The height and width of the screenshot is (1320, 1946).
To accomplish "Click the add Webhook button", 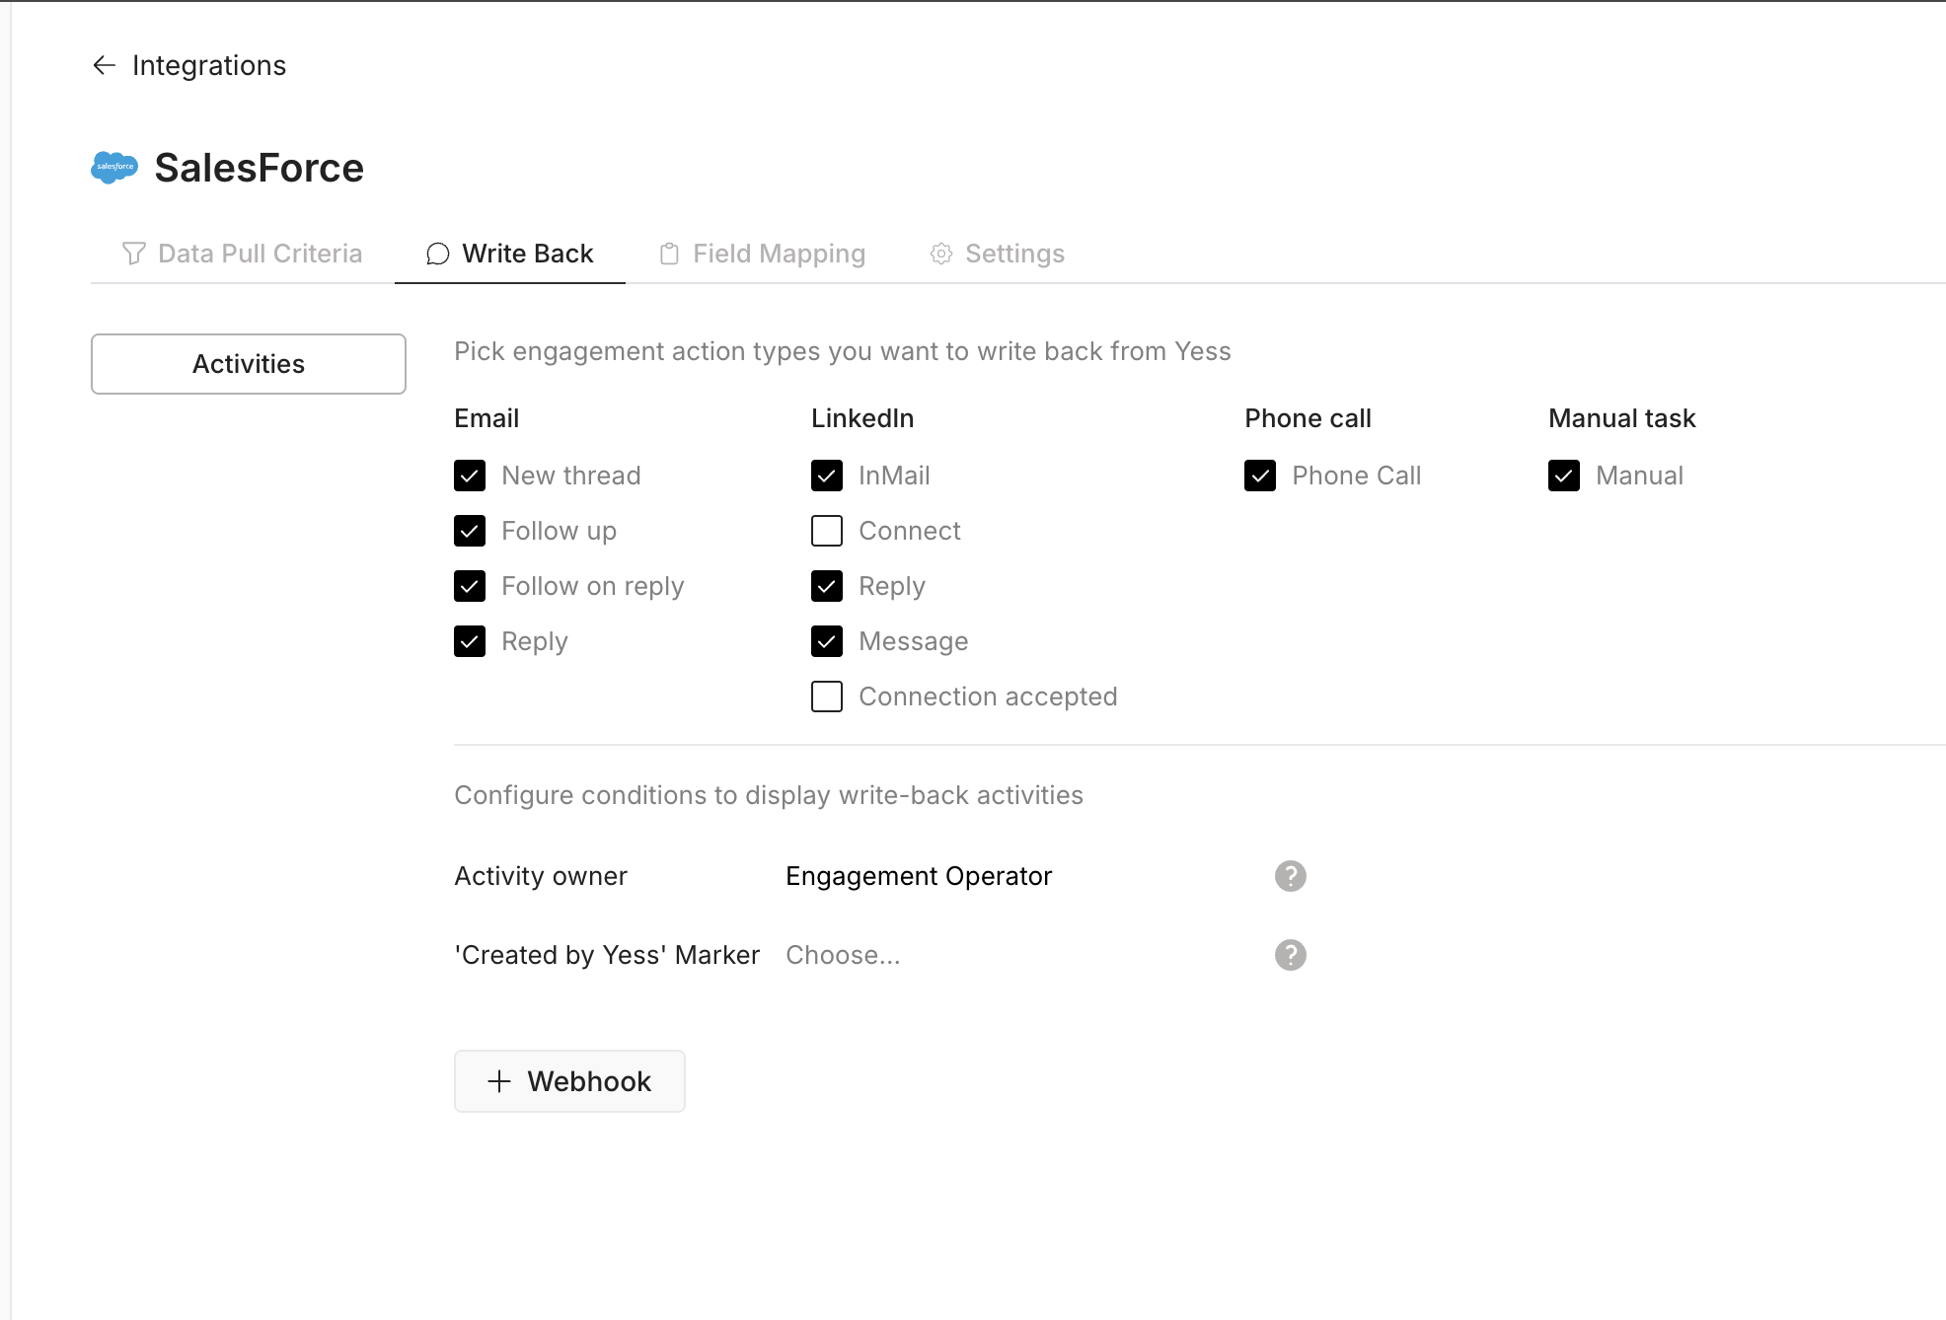I will click(x=569, y=1081).
